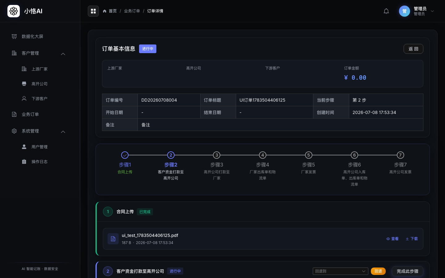Click the 用户管理 user icon
The height and width of the screenshot is (278, 445).
(x=24, y=147)
